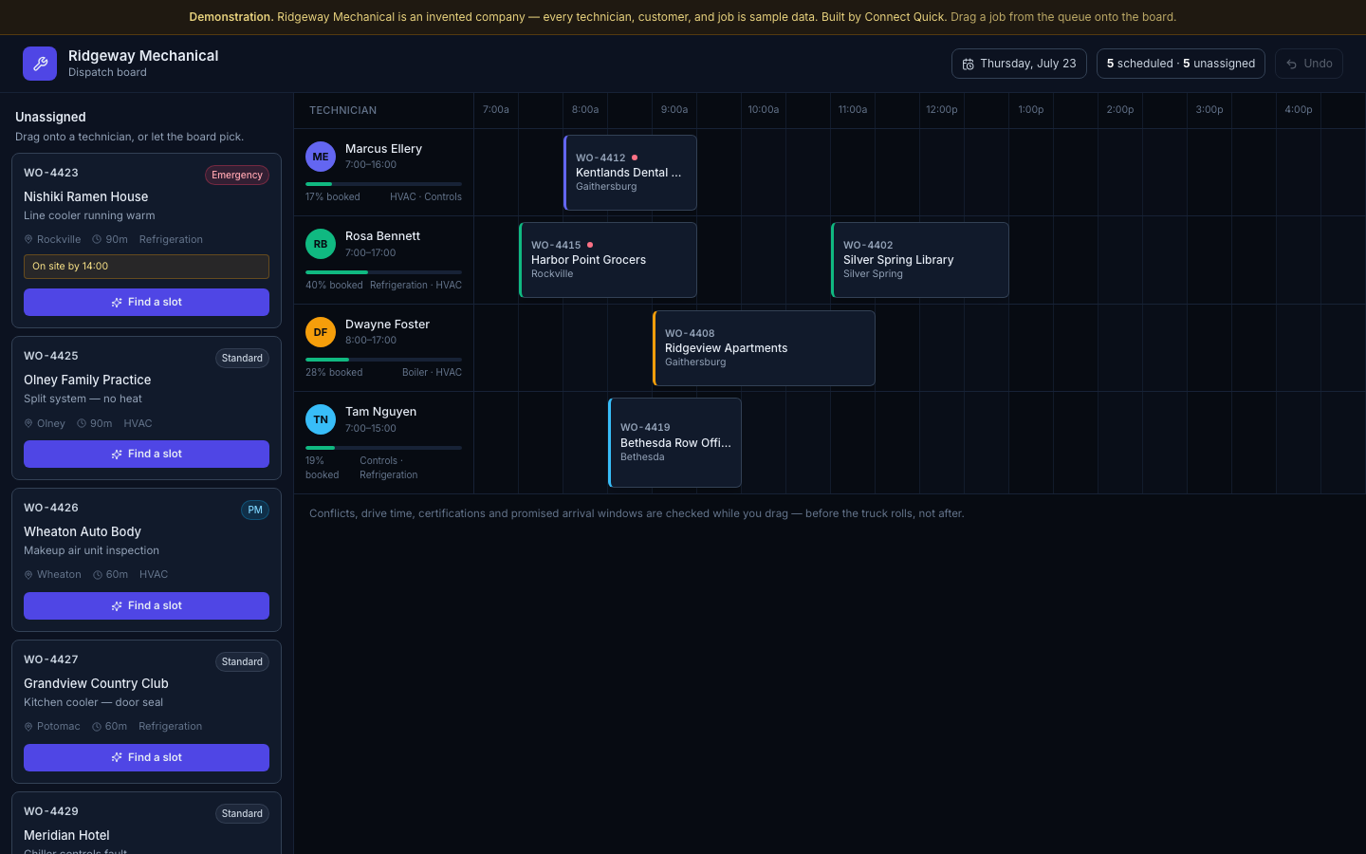The width and height of the screenshot is (1366, 854).
Task: Click the undo arrow icon
Action: point(1291,64)
